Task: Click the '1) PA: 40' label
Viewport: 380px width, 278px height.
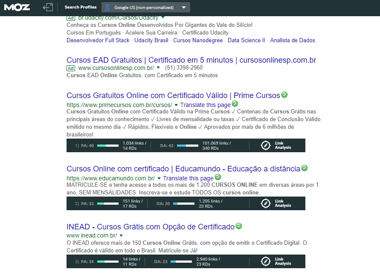Action: 84,146
